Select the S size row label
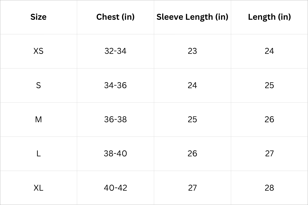308x205 pixels. click(38, 85)
